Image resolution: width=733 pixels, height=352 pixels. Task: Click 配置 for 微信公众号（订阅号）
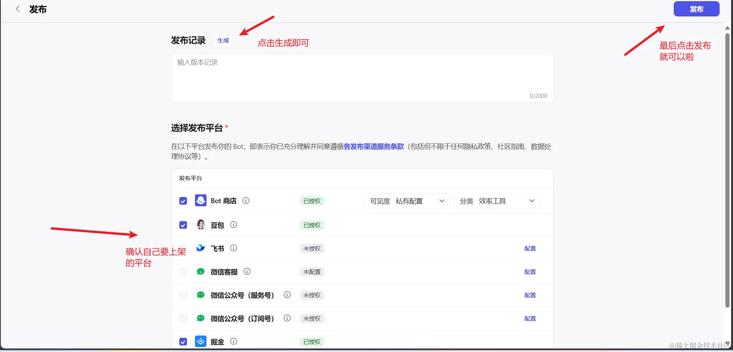click(x=530, y=319)
